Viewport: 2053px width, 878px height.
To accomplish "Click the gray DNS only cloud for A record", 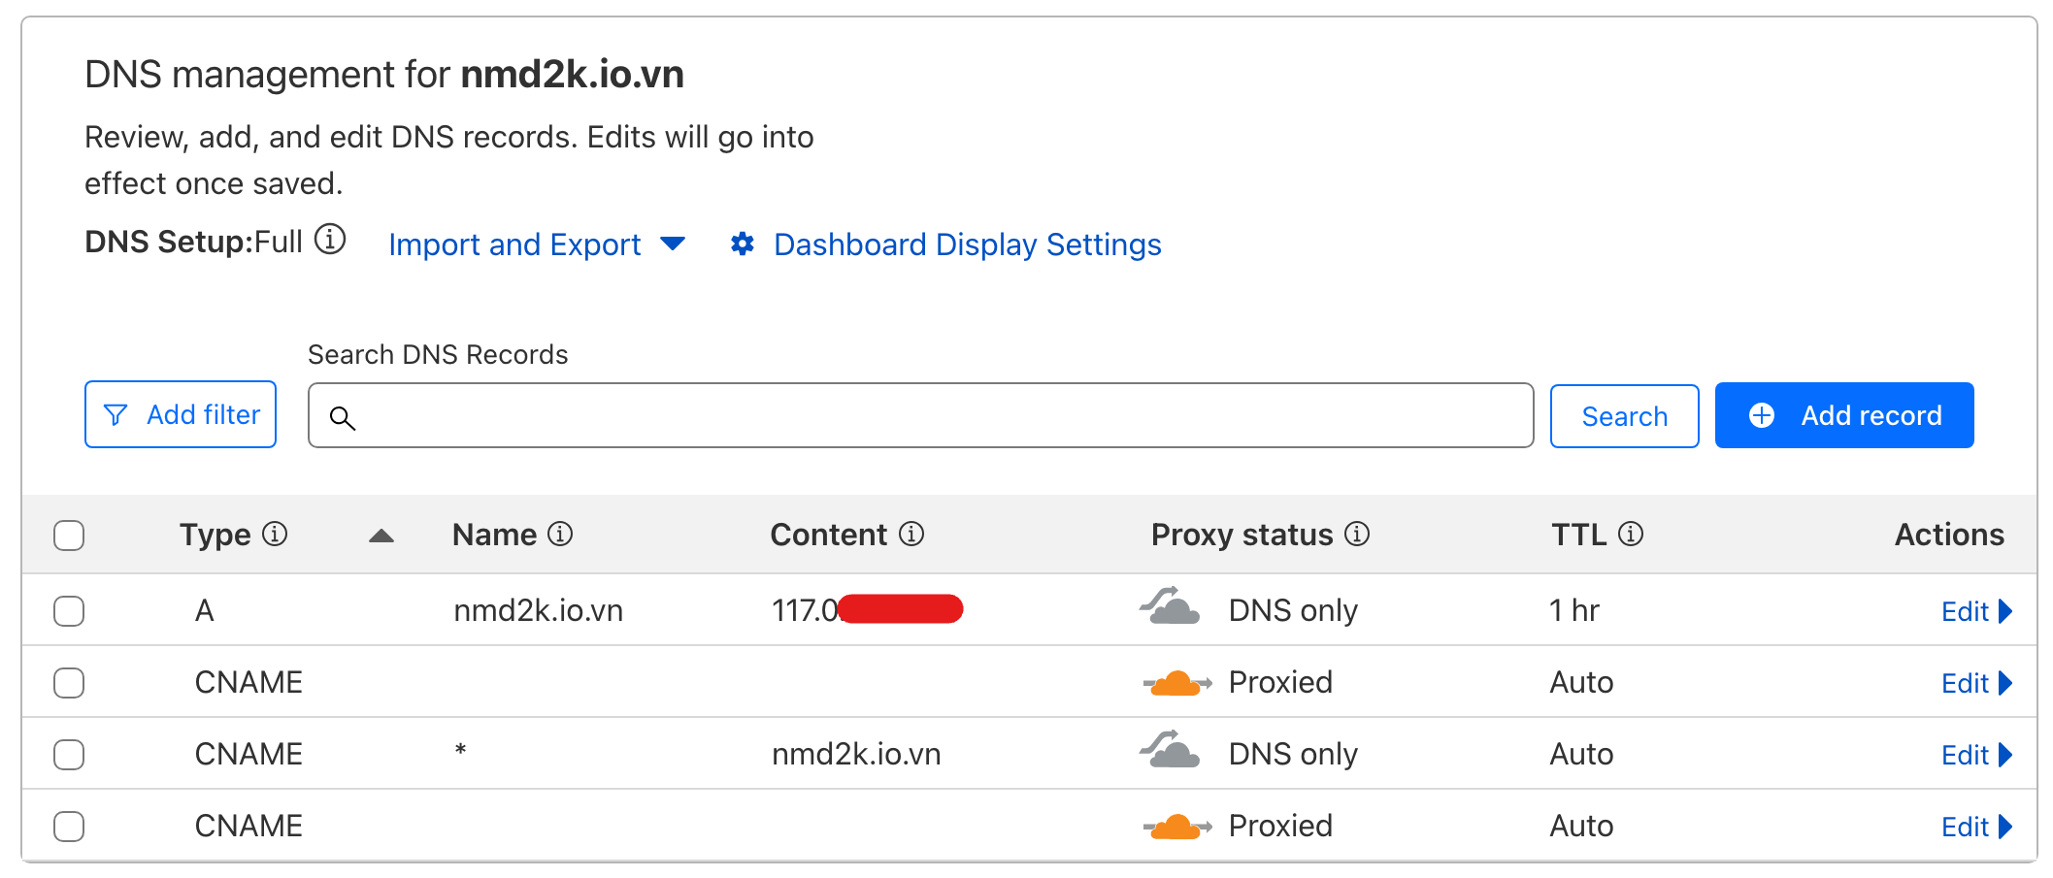I will [1171, 608].
